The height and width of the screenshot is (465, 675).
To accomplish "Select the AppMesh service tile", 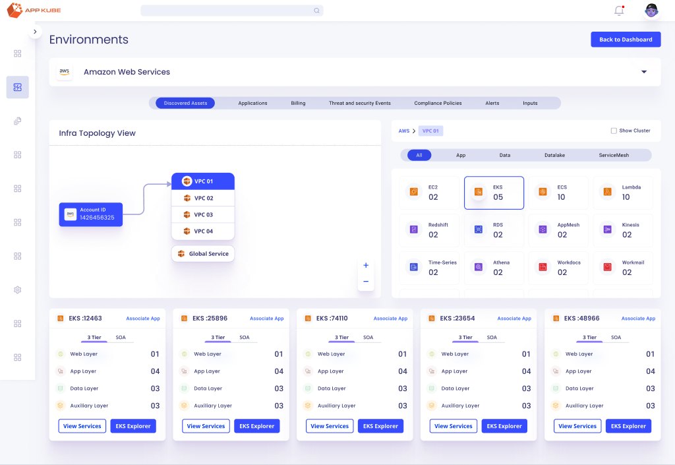I will [558, 230].
